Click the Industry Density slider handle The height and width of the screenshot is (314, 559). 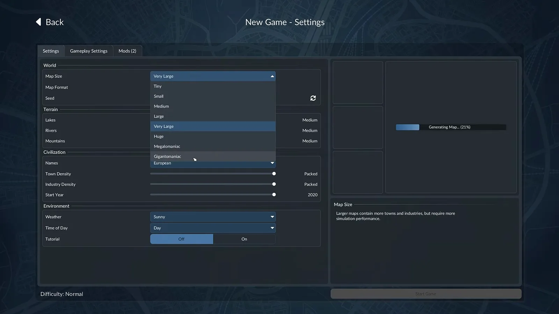tap(274, 184)
